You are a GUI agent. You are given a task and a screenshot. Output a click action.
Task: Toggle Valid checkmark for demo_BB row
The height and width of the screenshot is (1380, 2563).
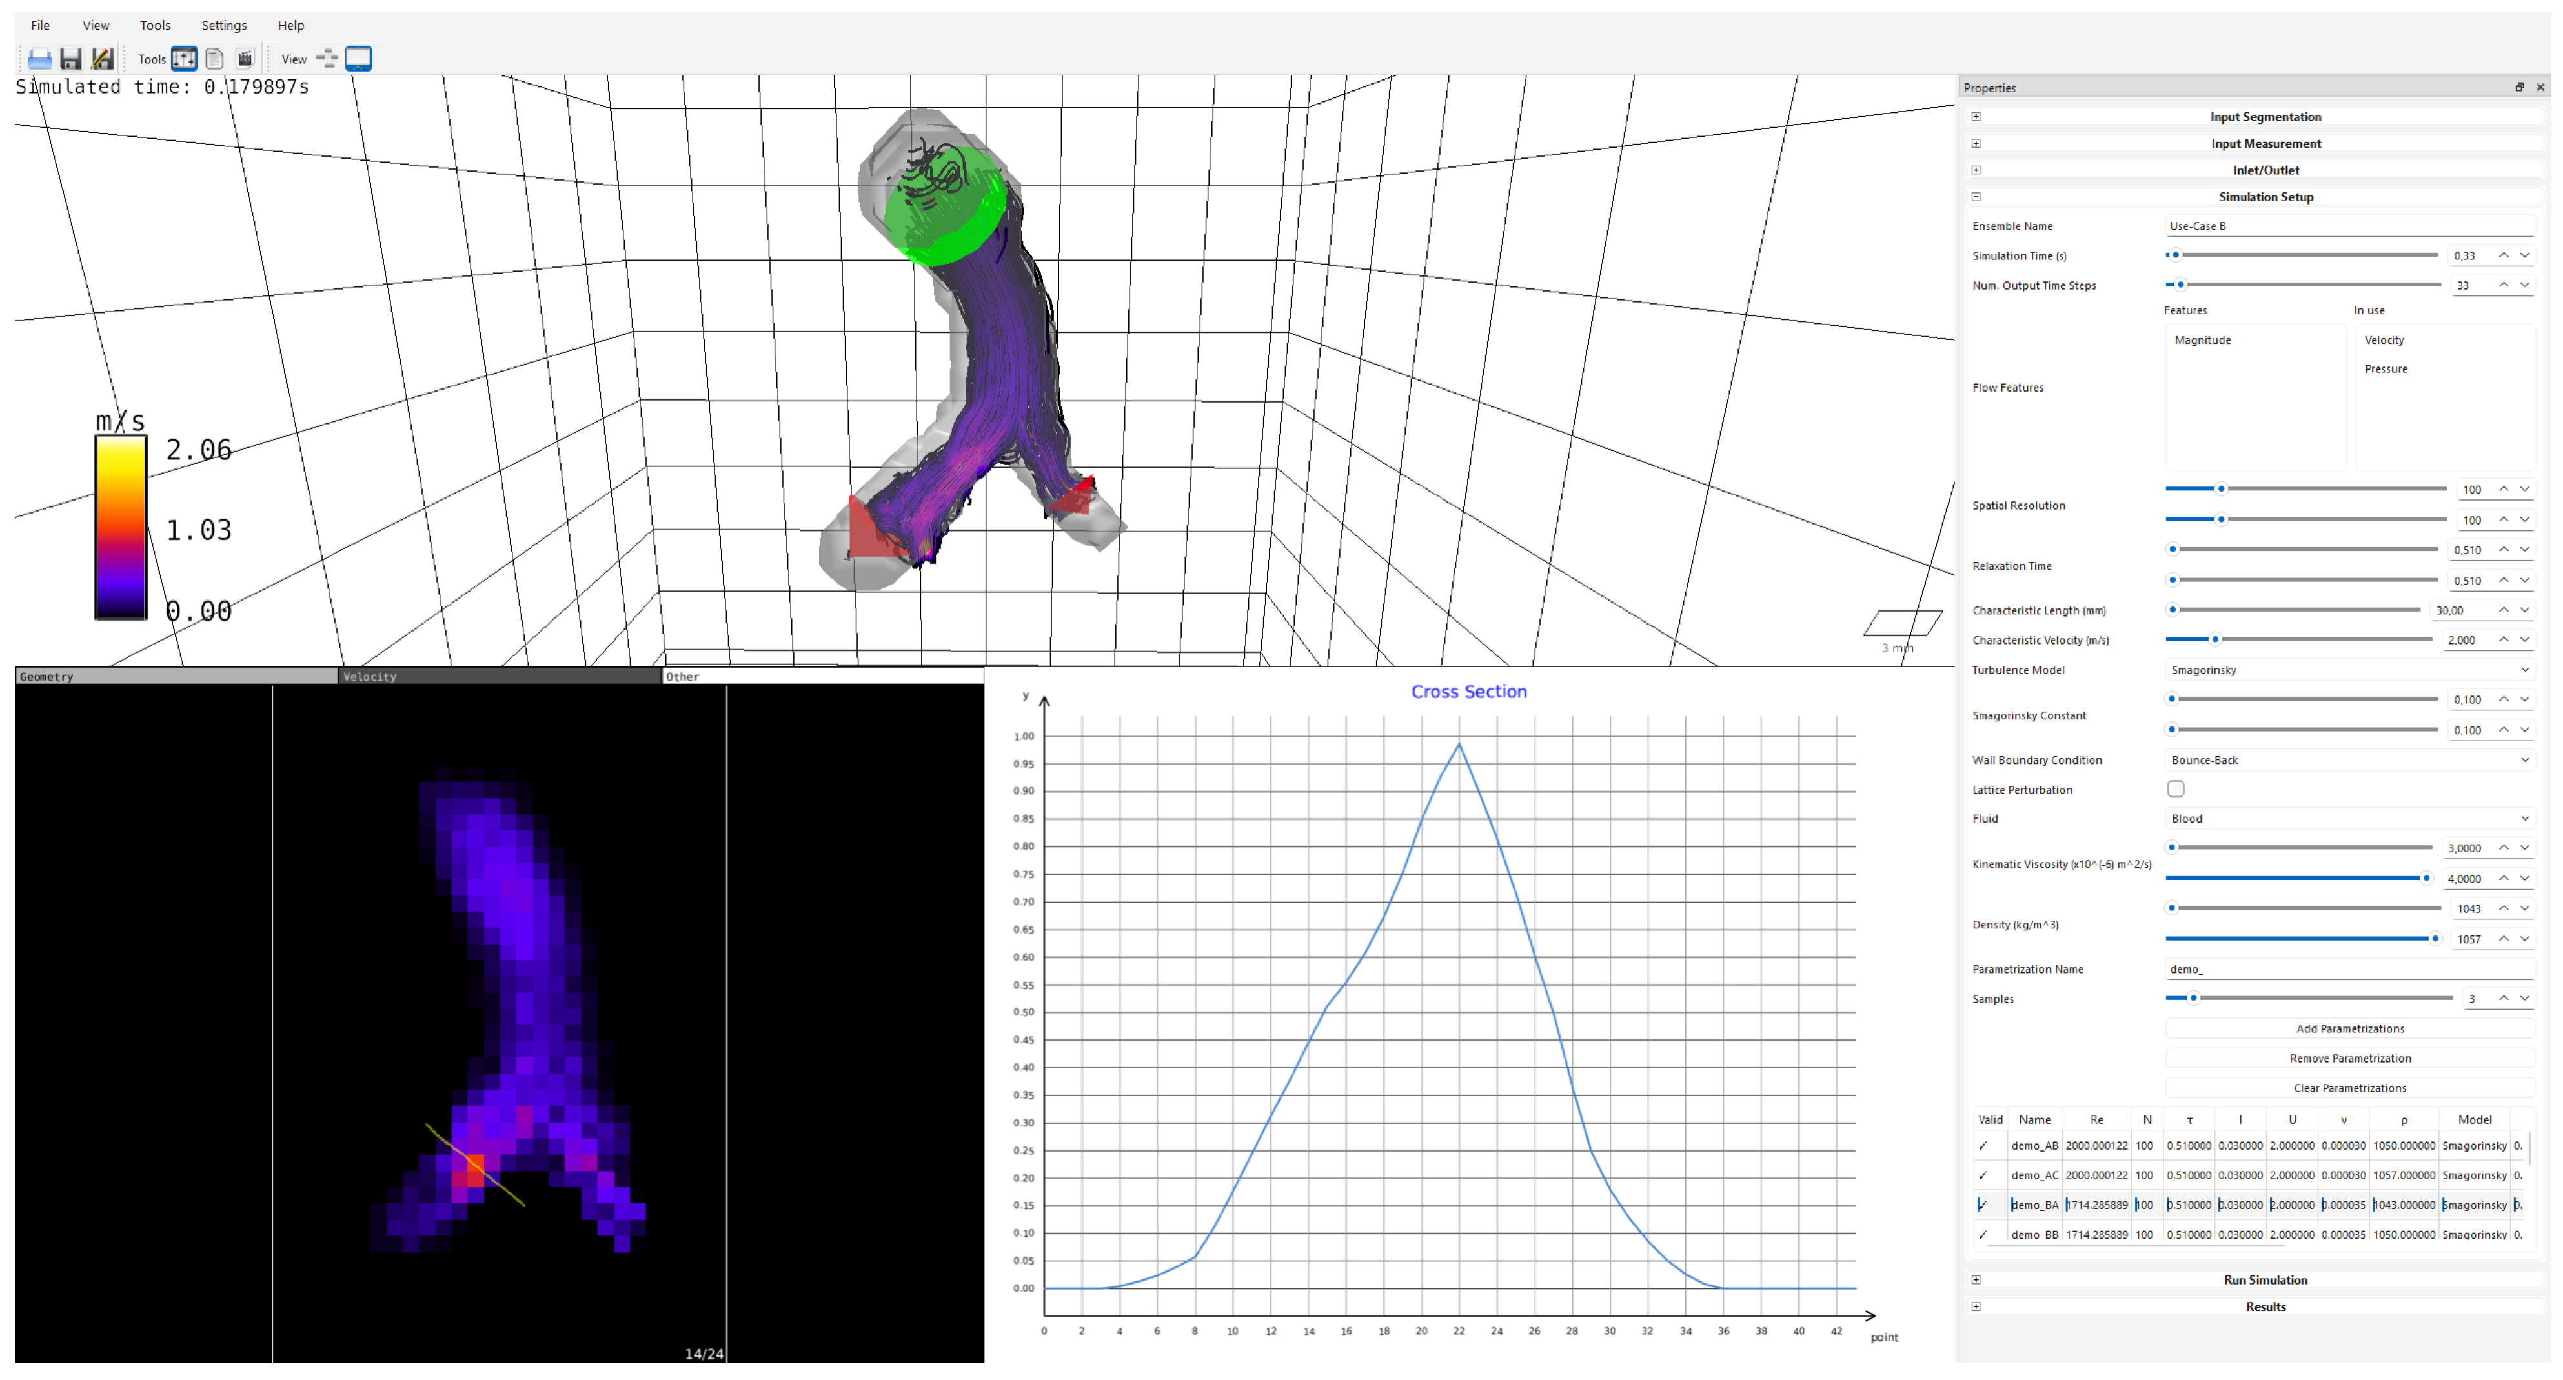[x=1983, y=1235]
